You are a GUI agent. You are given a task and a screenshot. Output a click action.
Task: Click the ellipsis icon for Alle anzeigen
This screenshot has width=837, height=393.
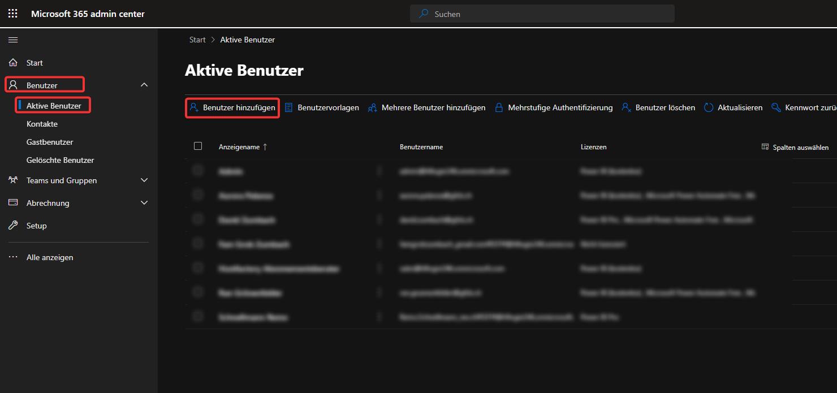(x=13, y=257)
